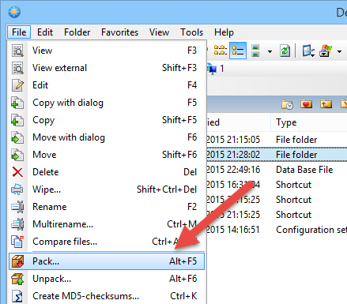Click the red X Delete icon
This screenshot has height=304, width=347.
point(17,172)
